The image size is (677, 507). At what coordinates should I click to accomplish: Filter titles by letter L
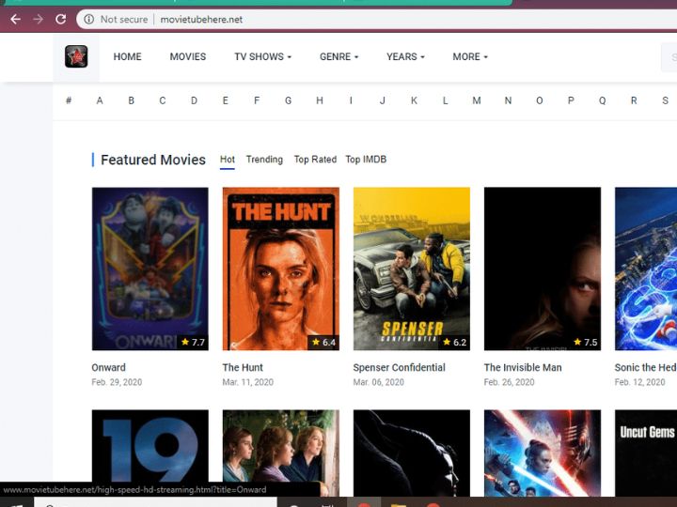coord(445,100)
